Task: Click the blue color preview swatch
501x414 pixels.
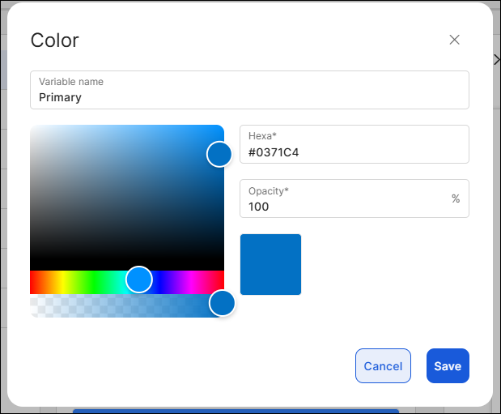Action: (270, 264)
